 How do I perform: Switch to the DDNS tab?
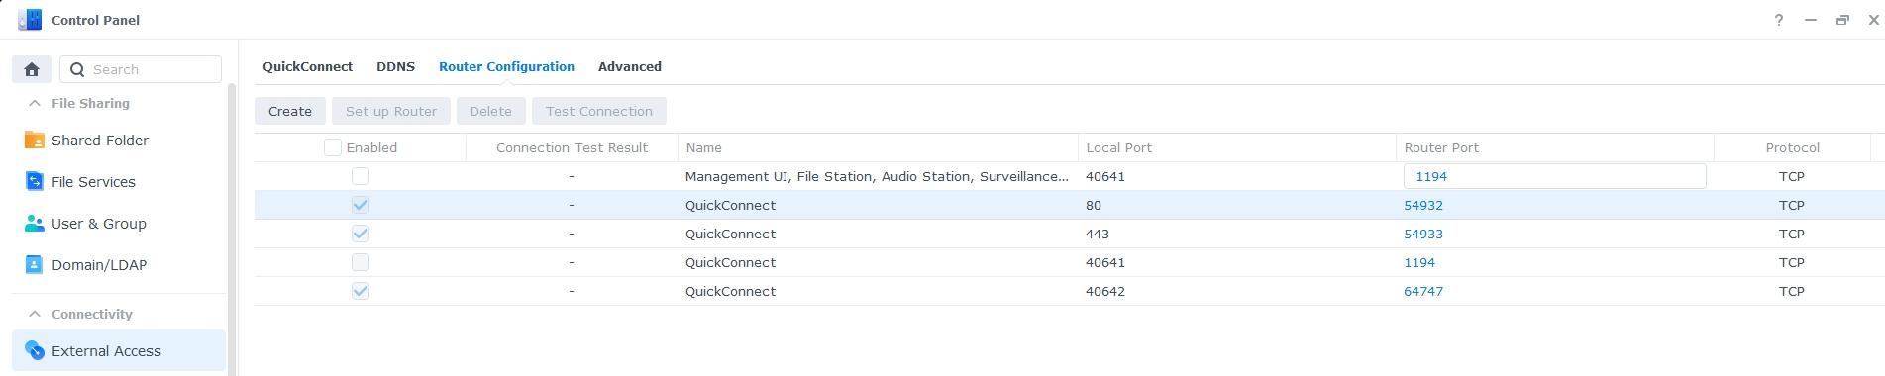395,66
